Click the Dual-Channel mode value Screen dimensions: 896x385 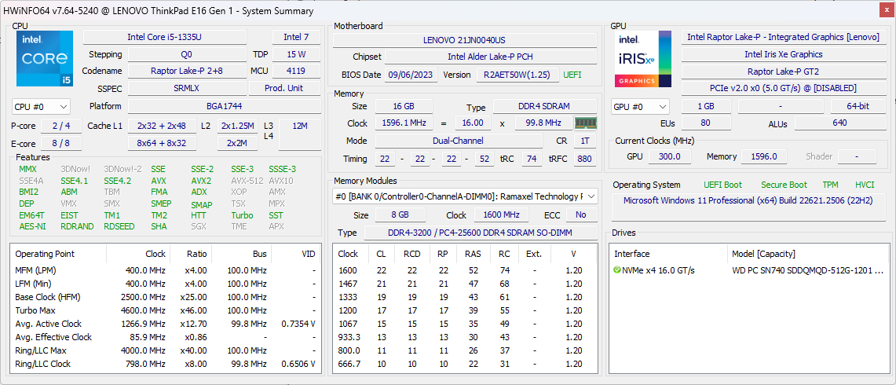(459, 141)
